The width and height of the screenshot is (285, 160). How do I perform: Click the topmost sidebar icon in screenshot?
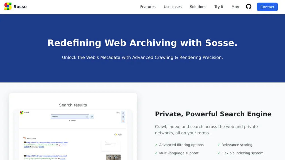(x=123, y=113)
